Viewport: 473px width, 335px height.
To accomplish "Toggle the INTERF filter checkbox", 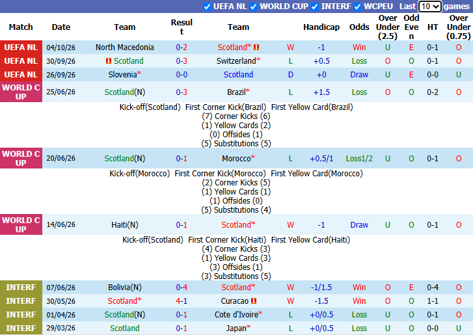I will tap(315, 7).
